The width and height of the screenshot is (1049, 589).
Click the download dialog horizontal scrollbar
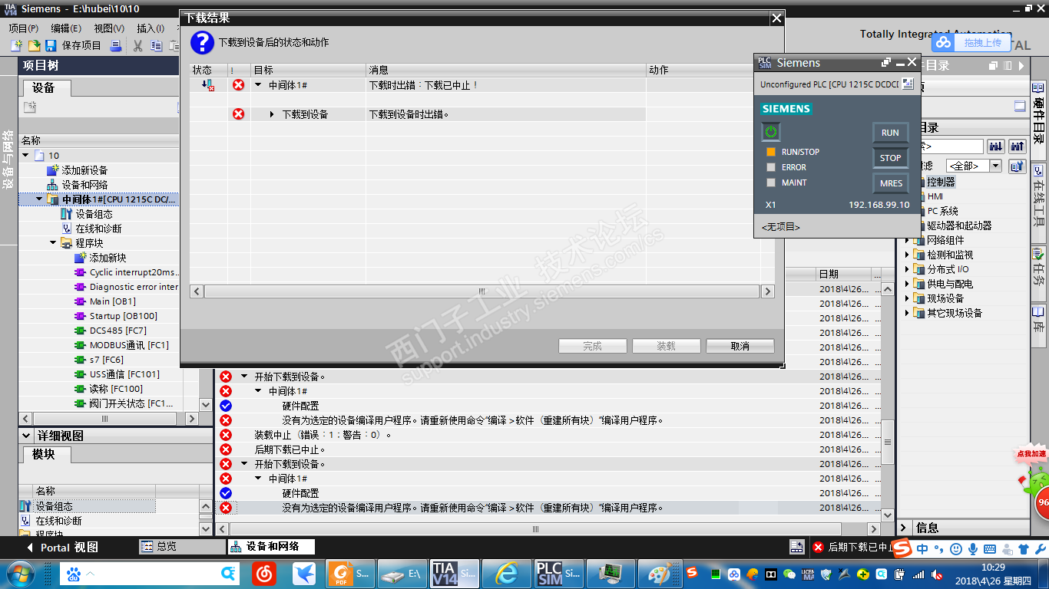pyautogui.click(x=482, y=291)
